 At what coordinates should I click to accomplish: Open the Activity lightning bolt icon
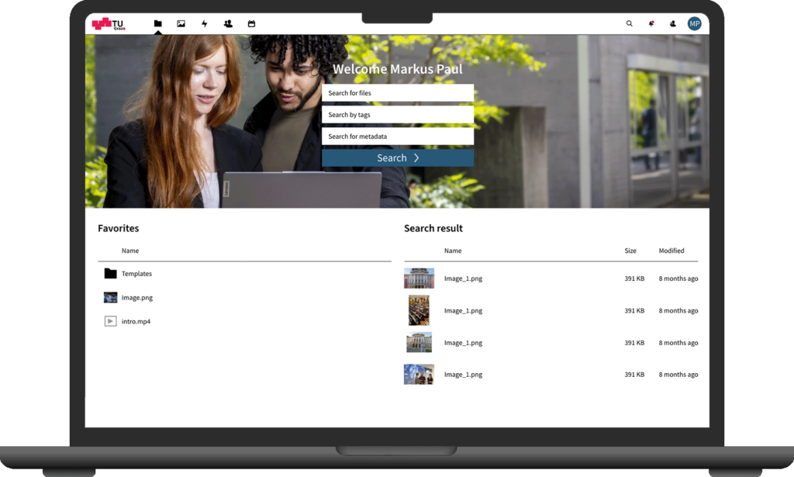click(205, 24)
